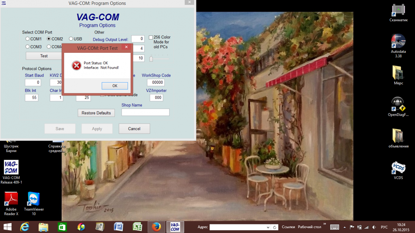This screenshot has height=233, width=415.
Task: Close the VAG-COM Port Test dialog
Action: pyautogui.click(x=126, y=47)
